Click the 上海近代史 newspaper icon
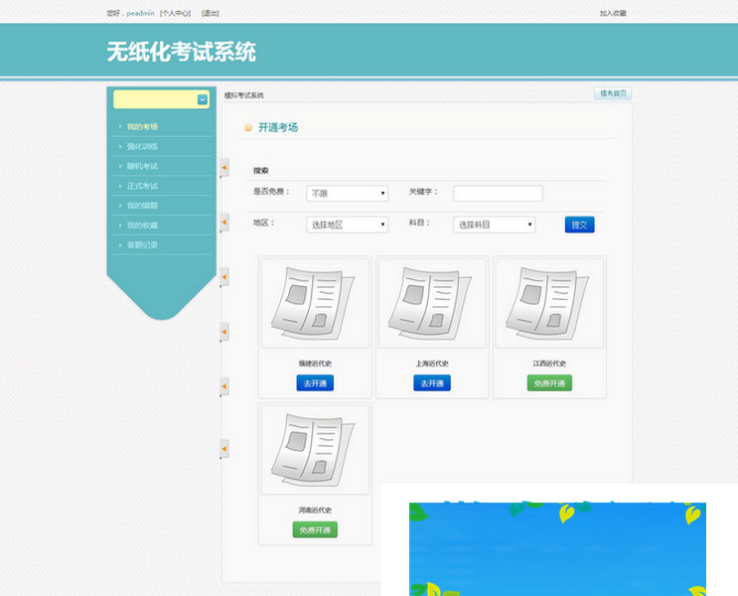 tap(432, 304)
